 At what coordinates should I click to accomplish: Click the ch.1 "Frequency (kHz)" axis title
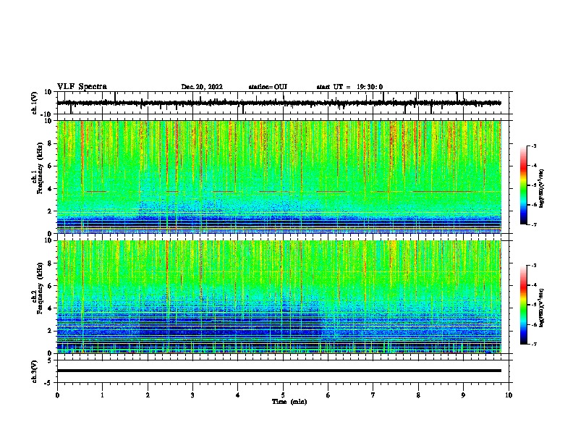coord(40,169)
